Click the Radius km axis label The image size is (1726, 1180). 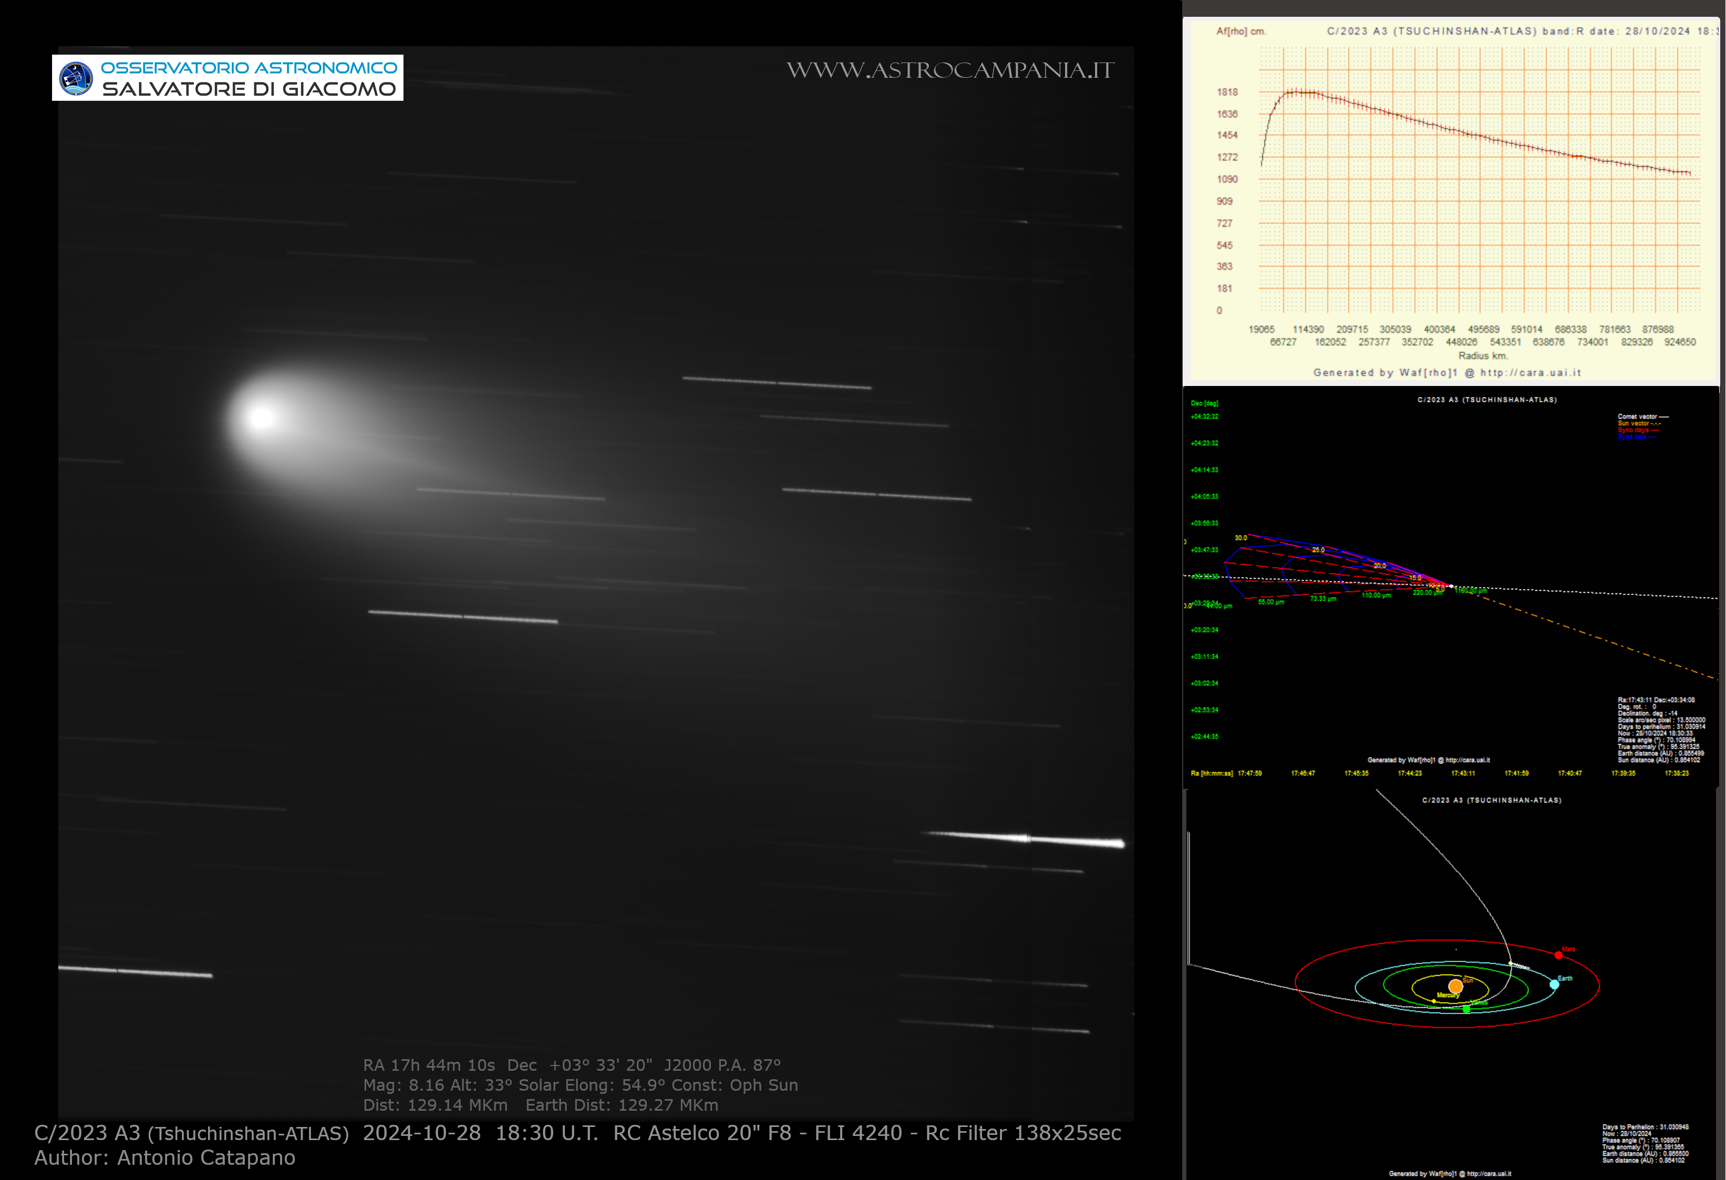click(1483, 356)
